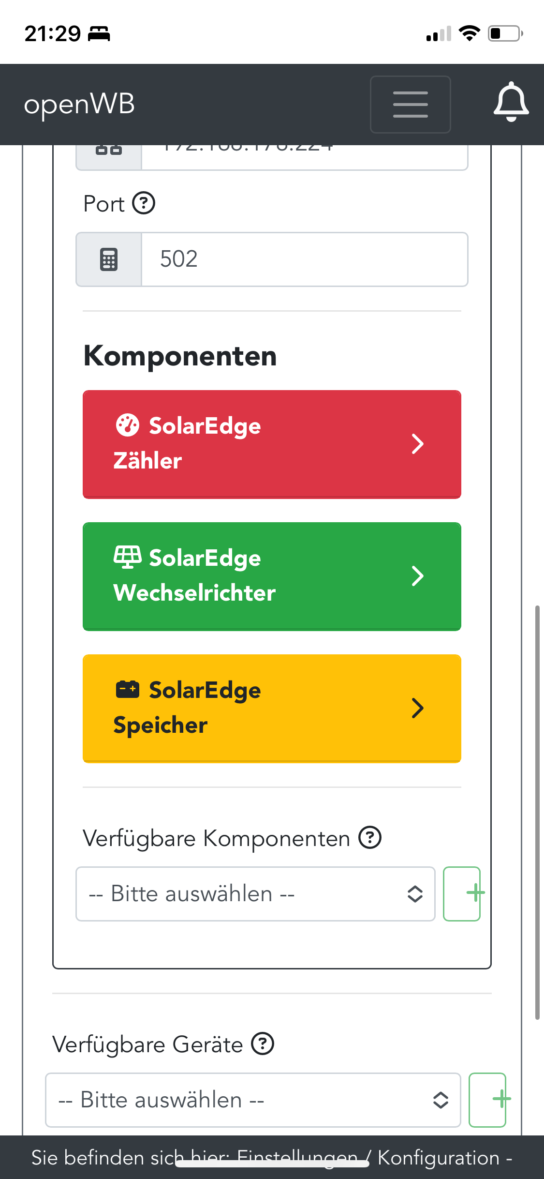Viewport: 544px width, 1179px height.
Task: Click the battery icon on SolarEdge Speicher
Action: [x=128, y=689]
